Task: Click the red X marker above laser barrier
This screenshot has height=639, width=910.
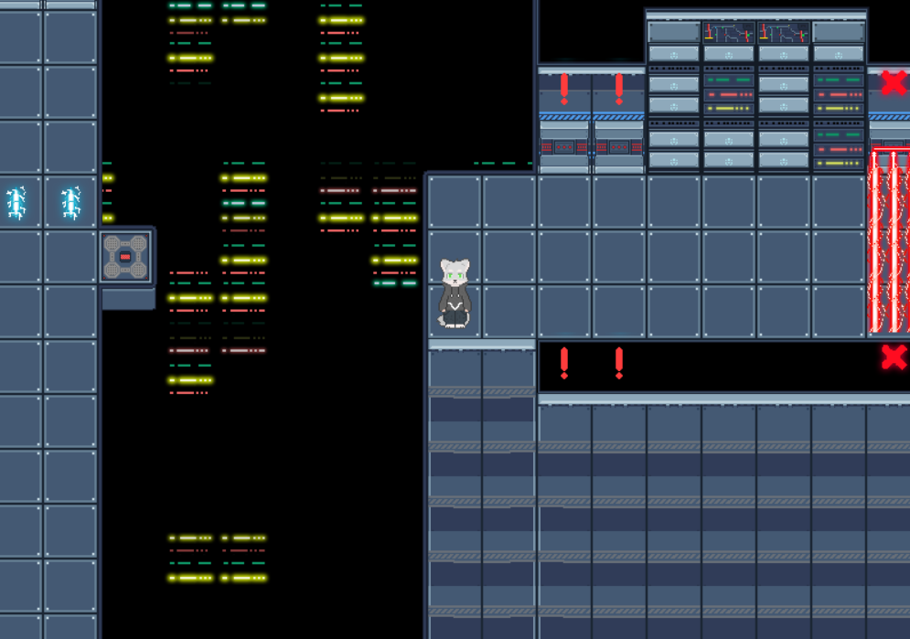Action: (x=894, y=83)
